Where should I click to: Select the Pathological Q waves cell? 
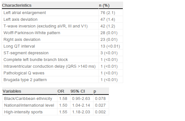50,73
